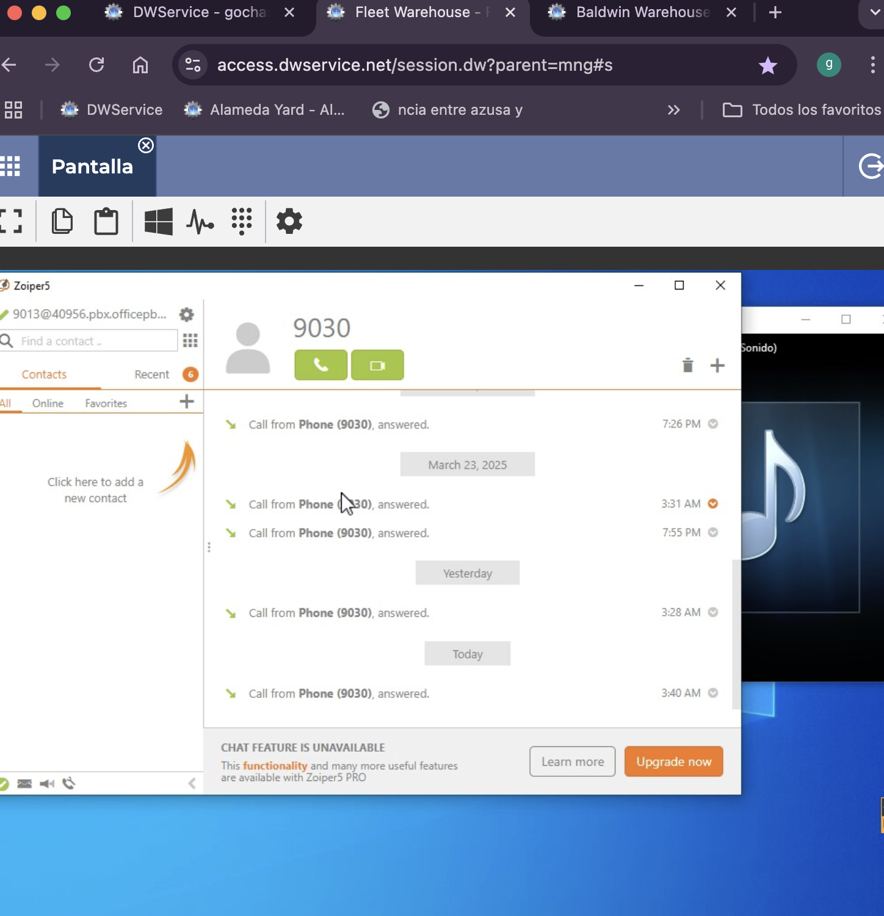This screenshot has height=916, width=884.
Task: Add a new contact with plus icon
Action: coord(187,401)
